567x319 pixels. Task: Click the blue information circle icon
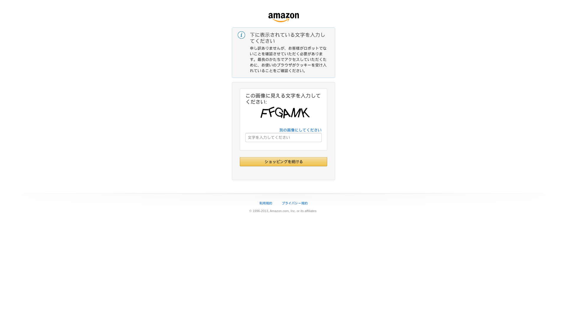[241, 35]
